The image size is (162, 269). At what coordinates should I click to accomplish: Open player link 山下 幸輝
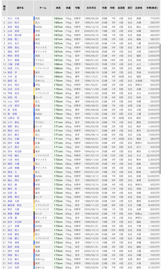click(x=13, y=226)
